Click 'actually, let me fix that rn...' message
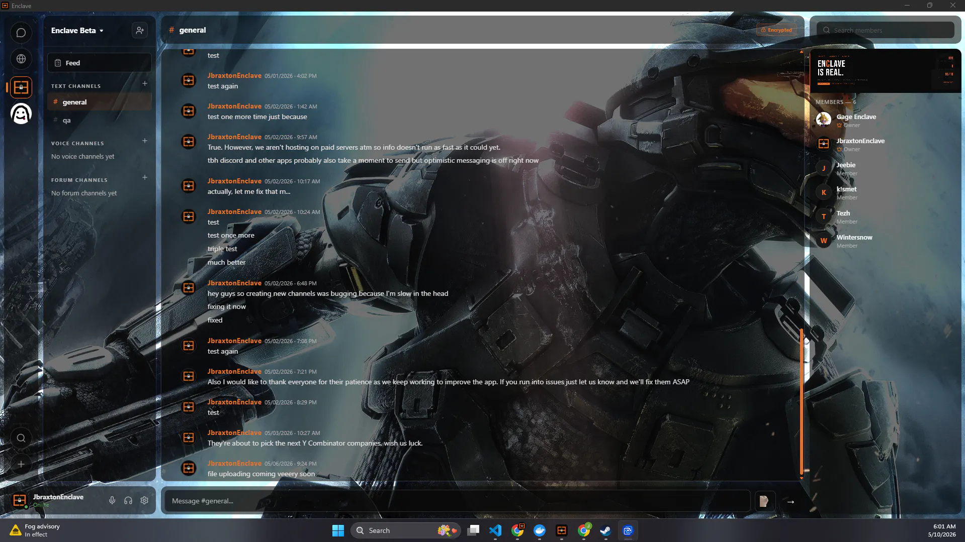965x542 pixels. (x=249, y=191)
